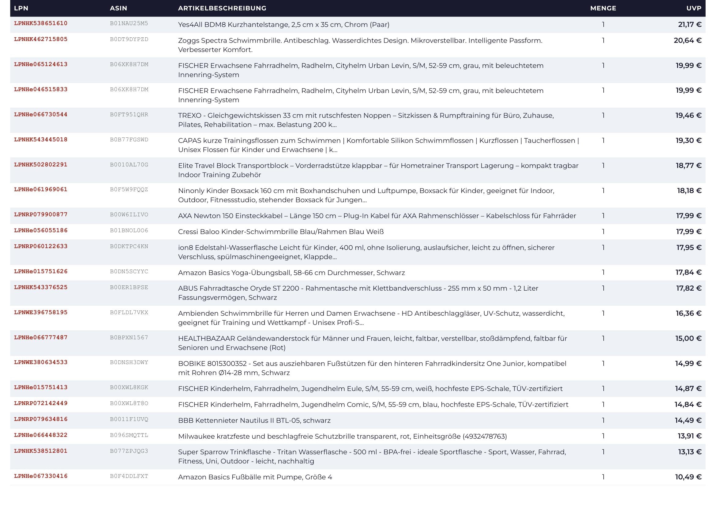The height and width of the screenshot is (506, 716).
Task: Click the ion8 Edelstahl-Wasserflasche description
Action: point(366,252)
